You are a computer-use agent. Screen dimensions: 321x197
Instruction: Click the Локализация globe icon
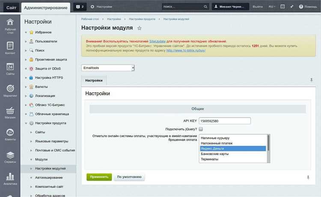click(31, 96)
